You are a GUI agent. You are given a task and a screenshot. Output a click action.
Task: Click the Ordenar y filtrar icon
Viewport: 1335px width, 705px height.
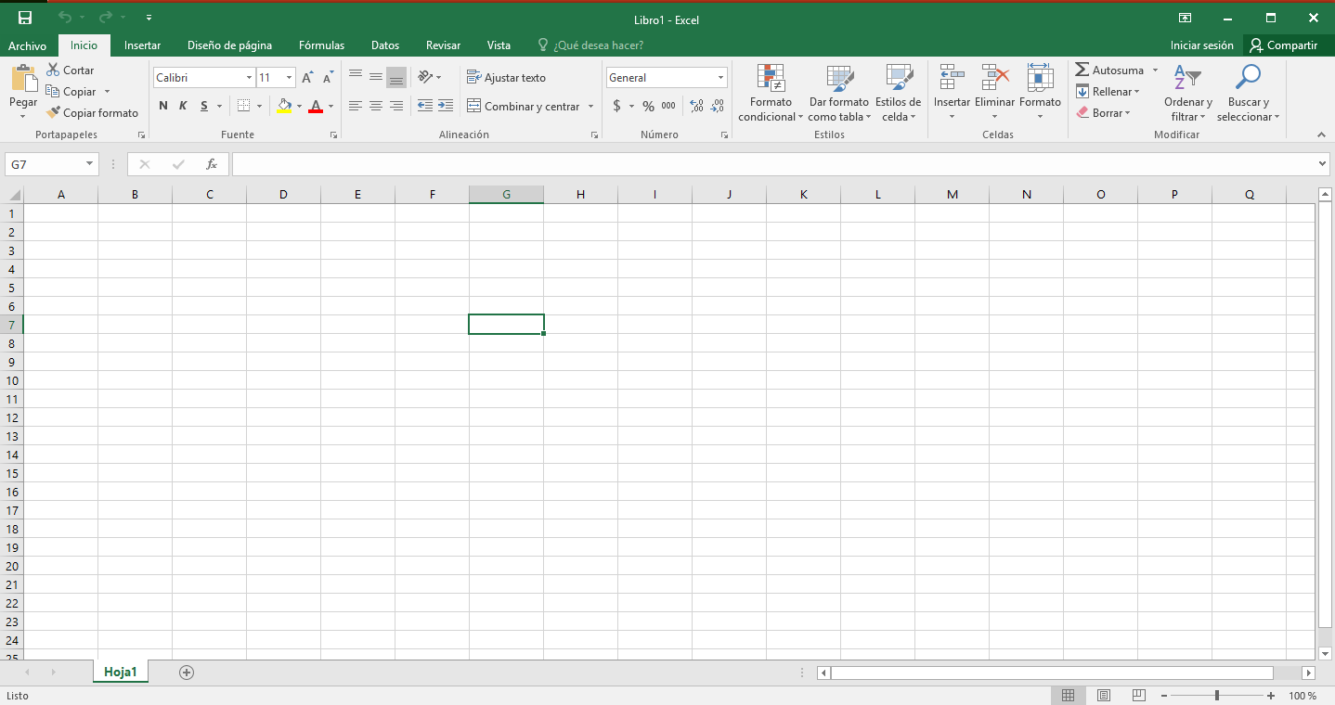pos(1187,79)
